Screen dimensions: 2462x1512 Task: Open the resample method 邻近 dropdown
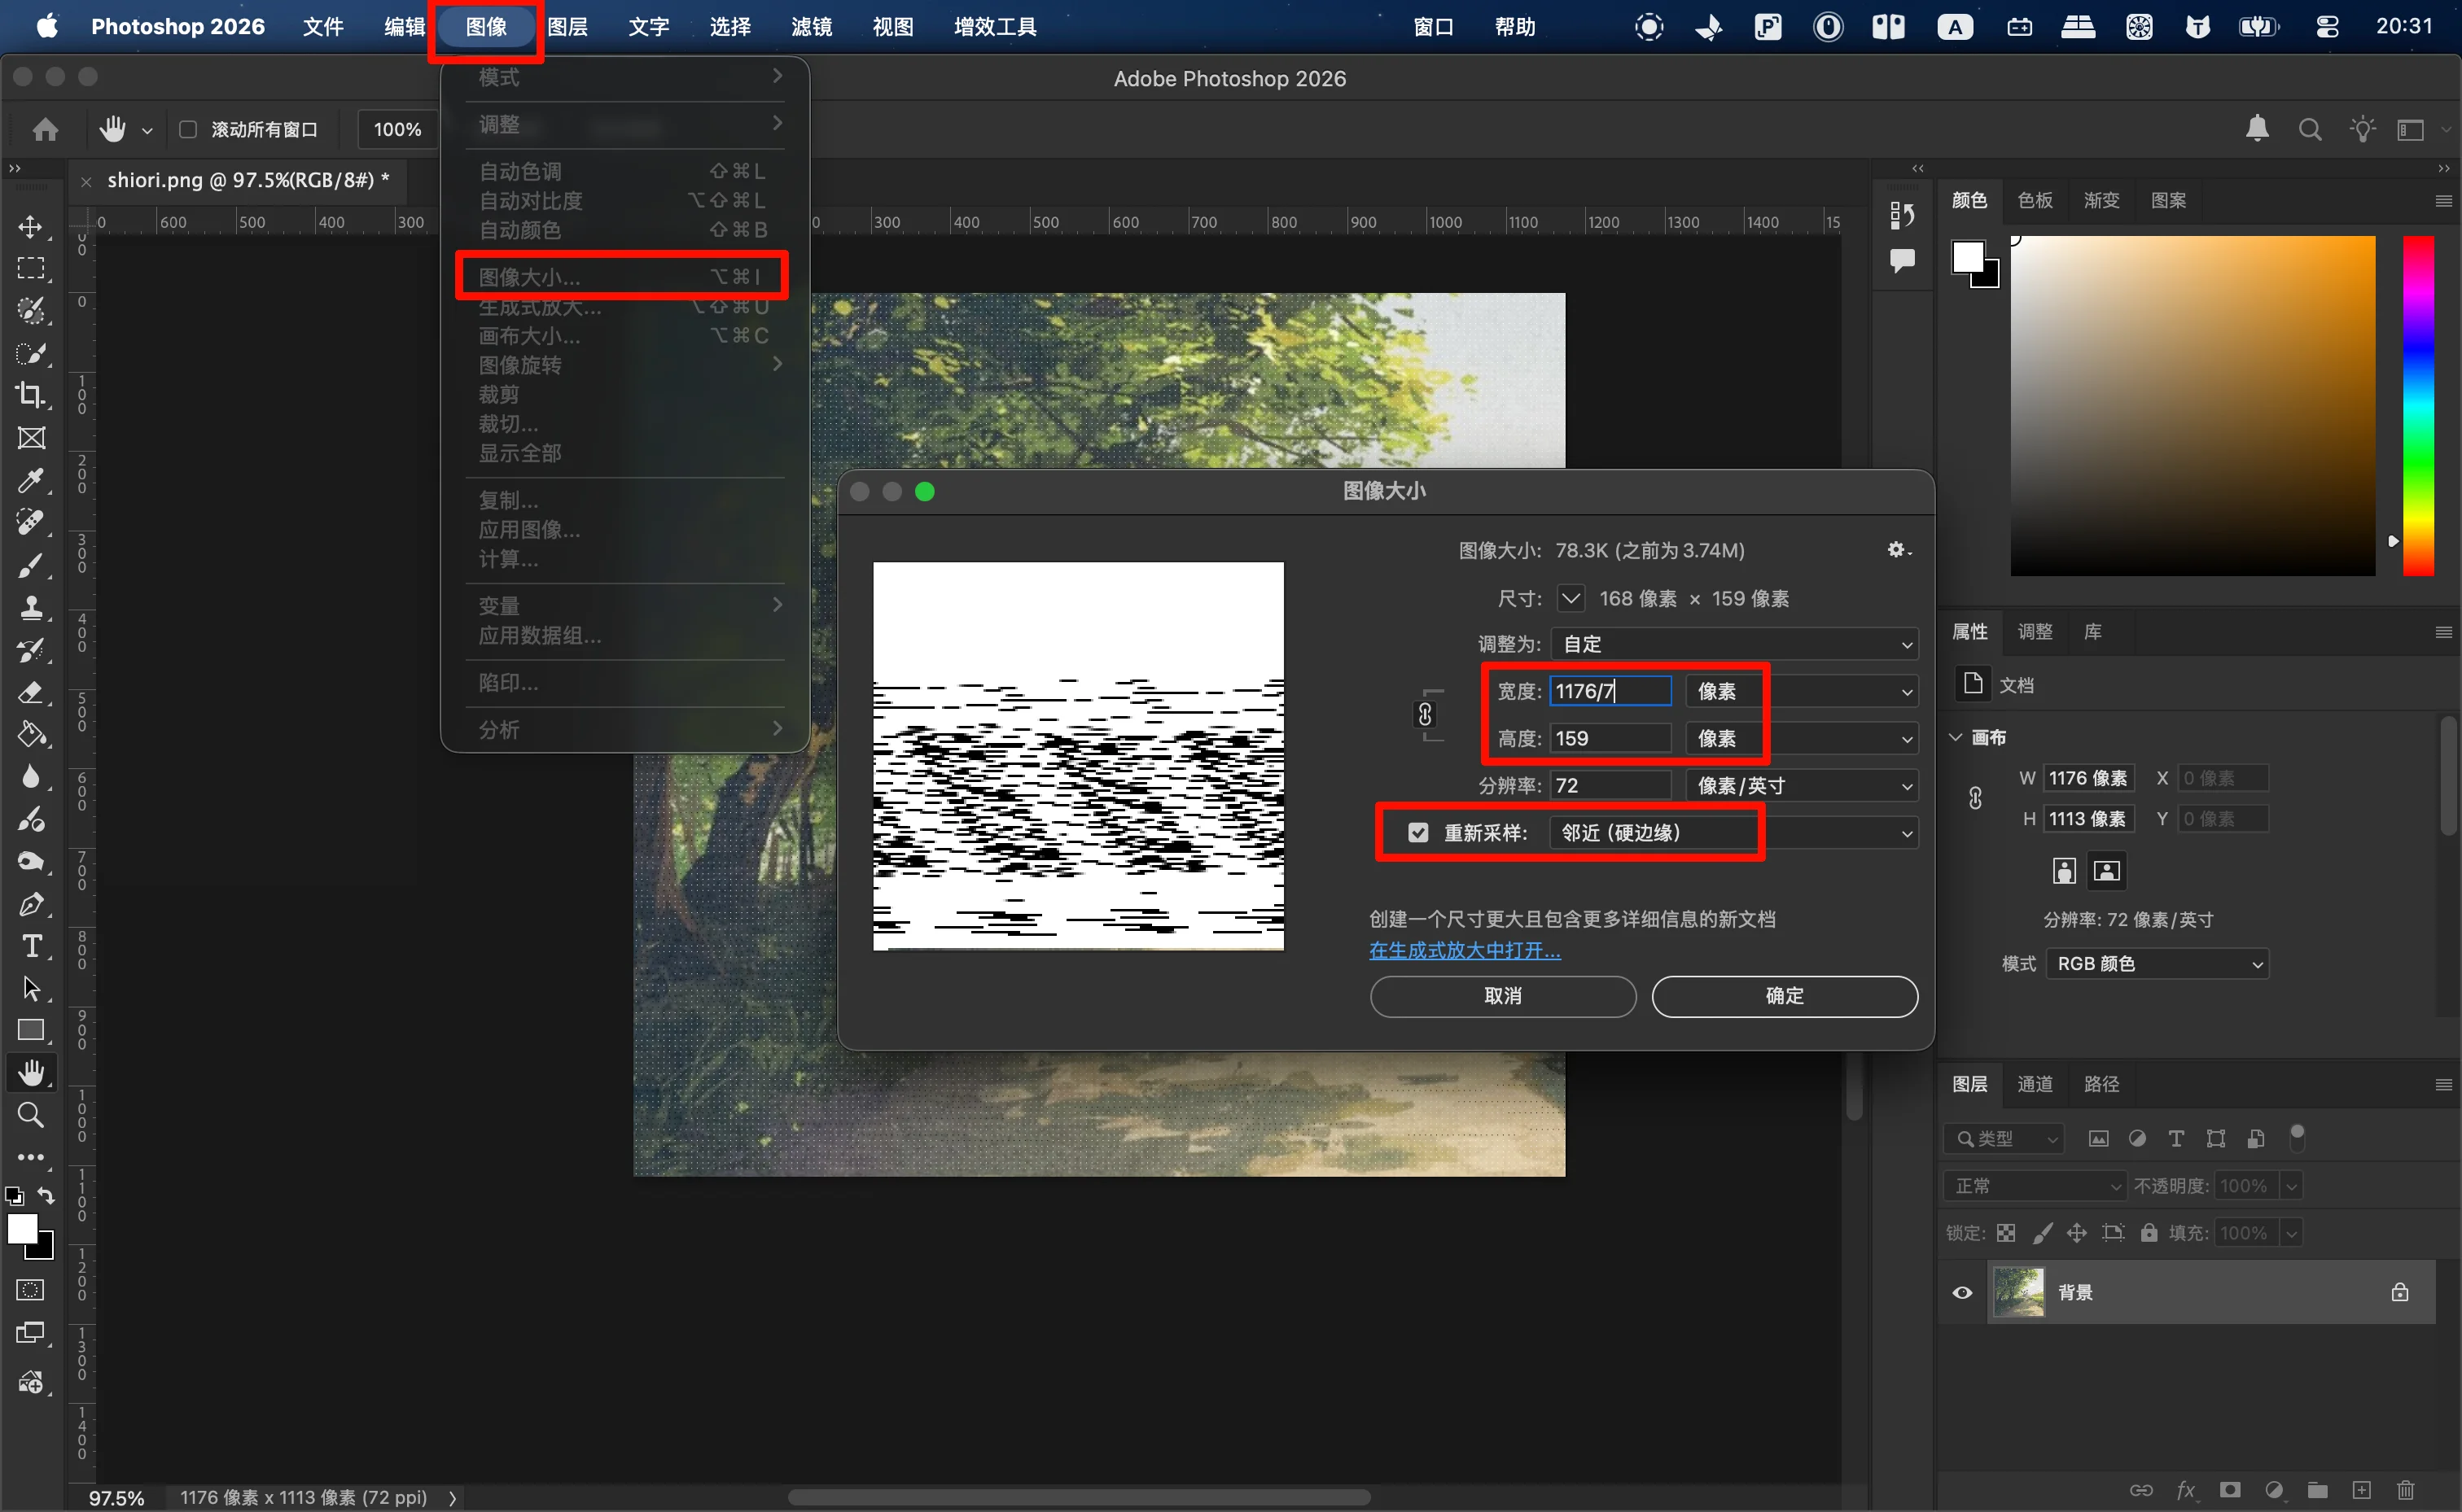[x=1733, y=833]
